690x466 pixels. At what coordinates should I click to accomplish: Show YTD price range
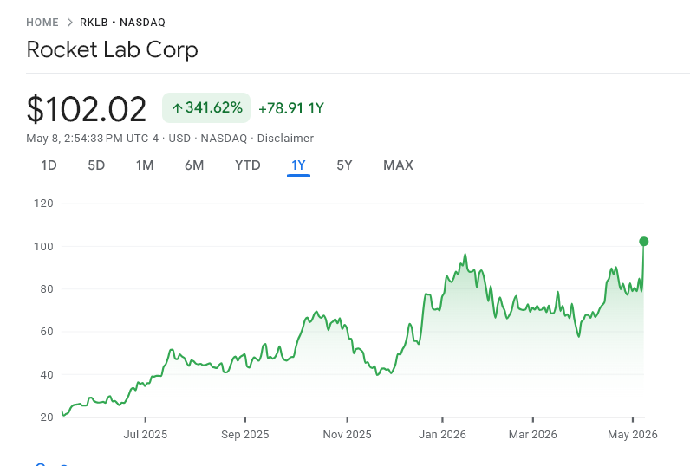coord(247,165)
